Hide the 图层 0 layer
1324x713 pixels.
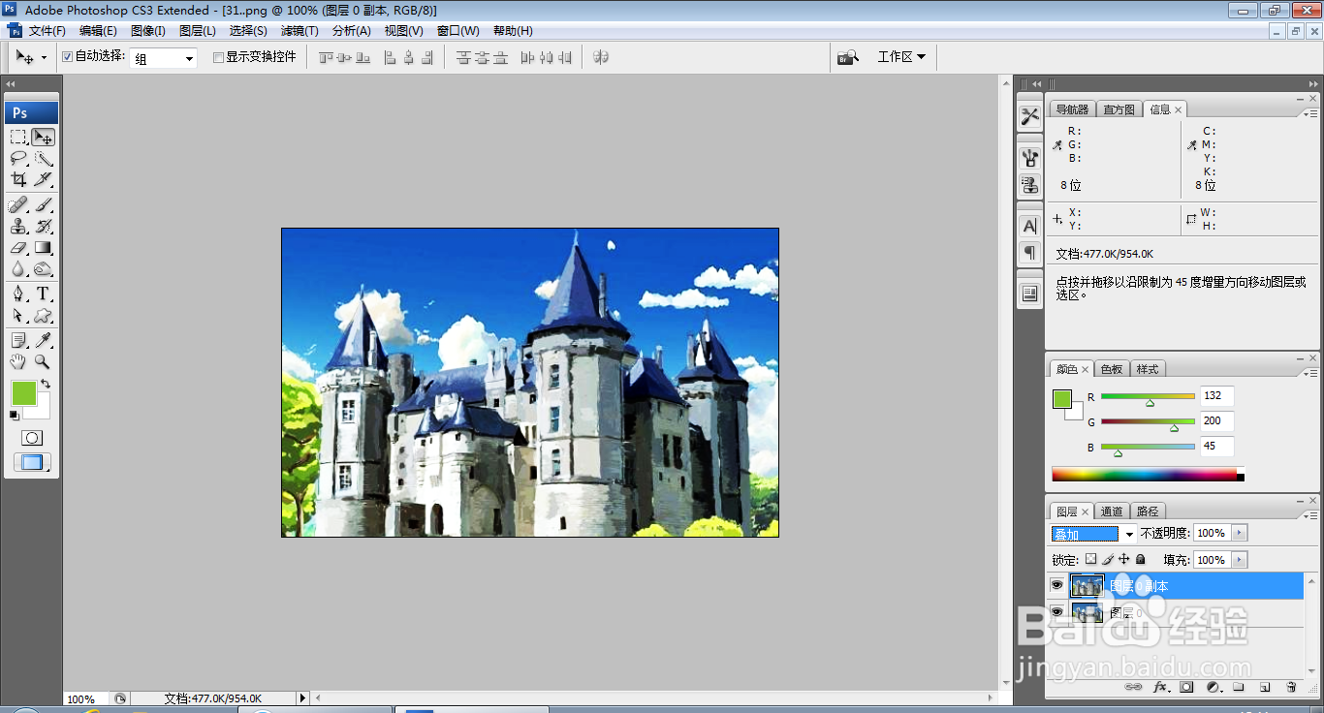[x=1057, y=612]
